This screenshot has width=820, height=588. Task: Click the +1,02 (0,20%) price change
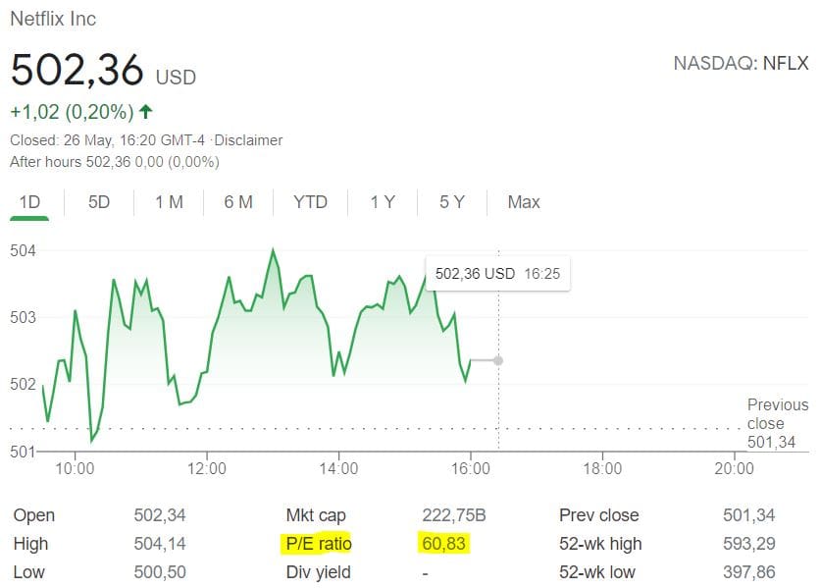[73, 112]
